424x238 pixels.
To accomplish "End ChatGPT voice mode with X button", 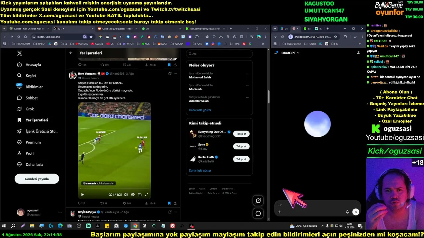I will coord(355,212).
